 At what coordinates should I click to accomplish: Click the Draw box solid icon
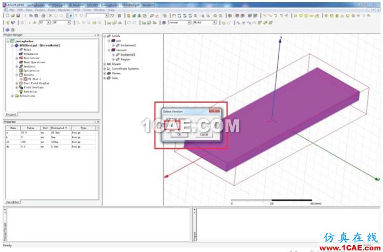(x=326, y=15)
